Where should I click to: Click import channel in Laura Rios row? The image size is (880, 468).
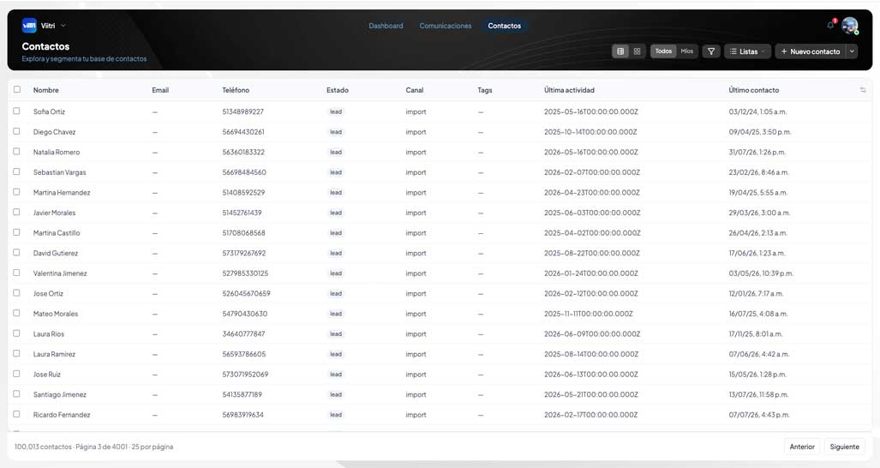(416, 334)
